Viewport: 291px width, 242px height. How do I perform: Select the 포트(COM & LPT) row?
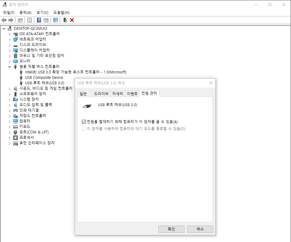pos(34,132)
